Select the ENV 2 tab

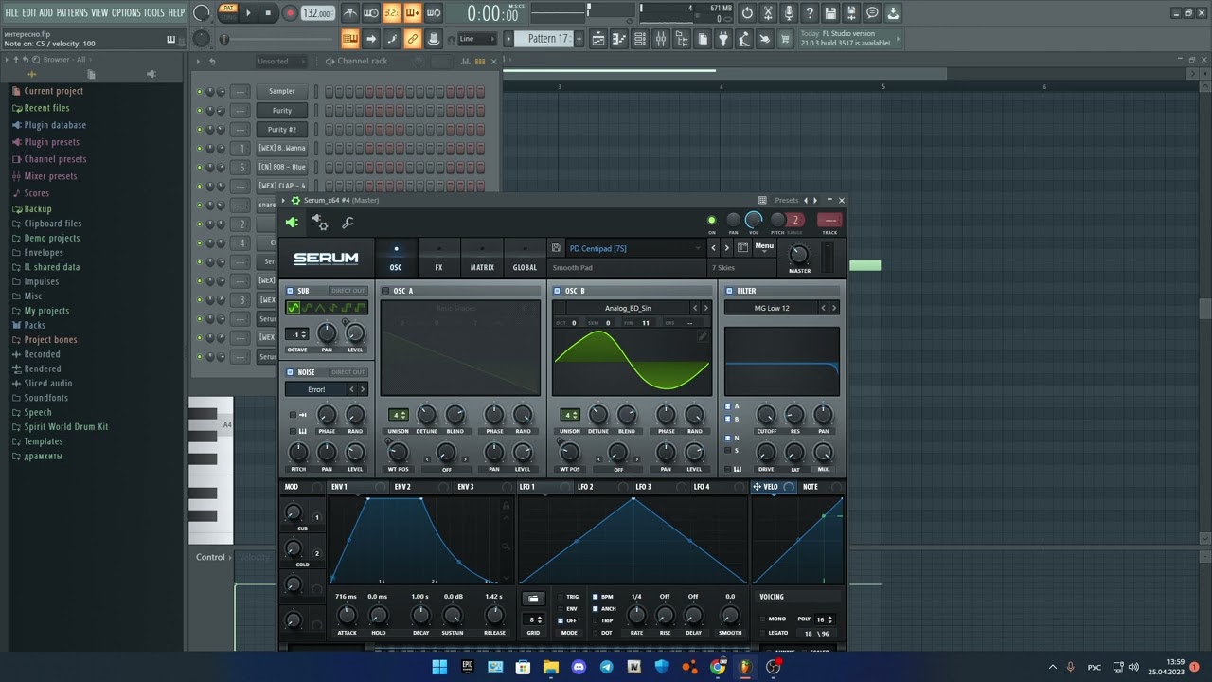pyautogui.click(x=402, y=487)
